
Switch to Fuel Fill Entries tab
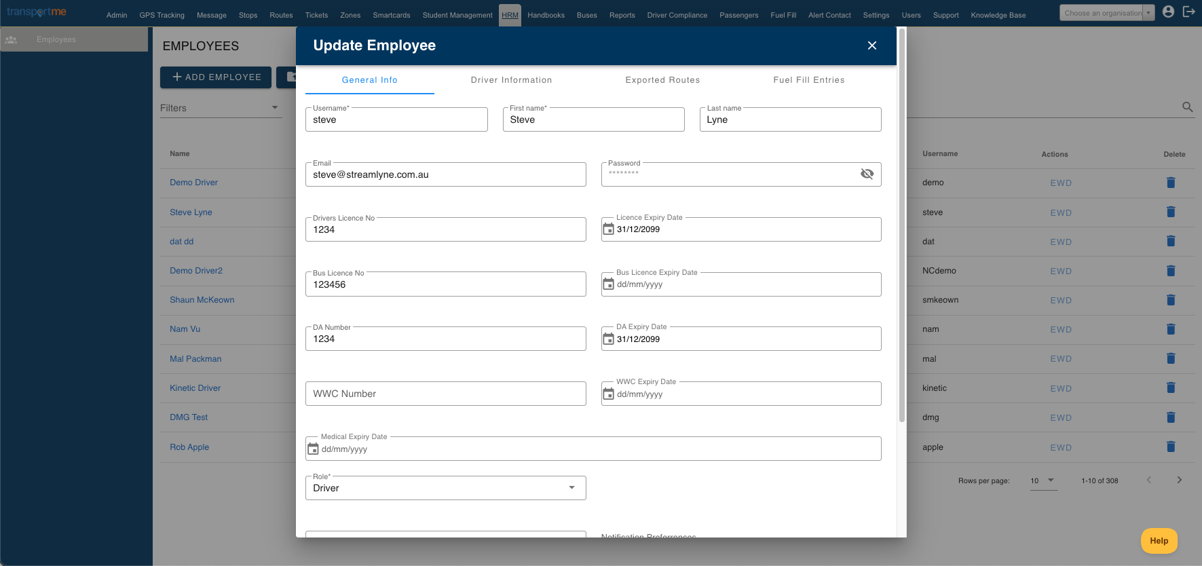pyautogui.click(x=809, y=80)
